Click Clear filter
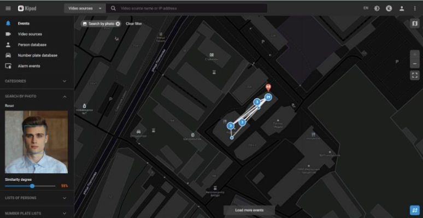This screenshot has width=423, height=218. [x=134, y=23]
